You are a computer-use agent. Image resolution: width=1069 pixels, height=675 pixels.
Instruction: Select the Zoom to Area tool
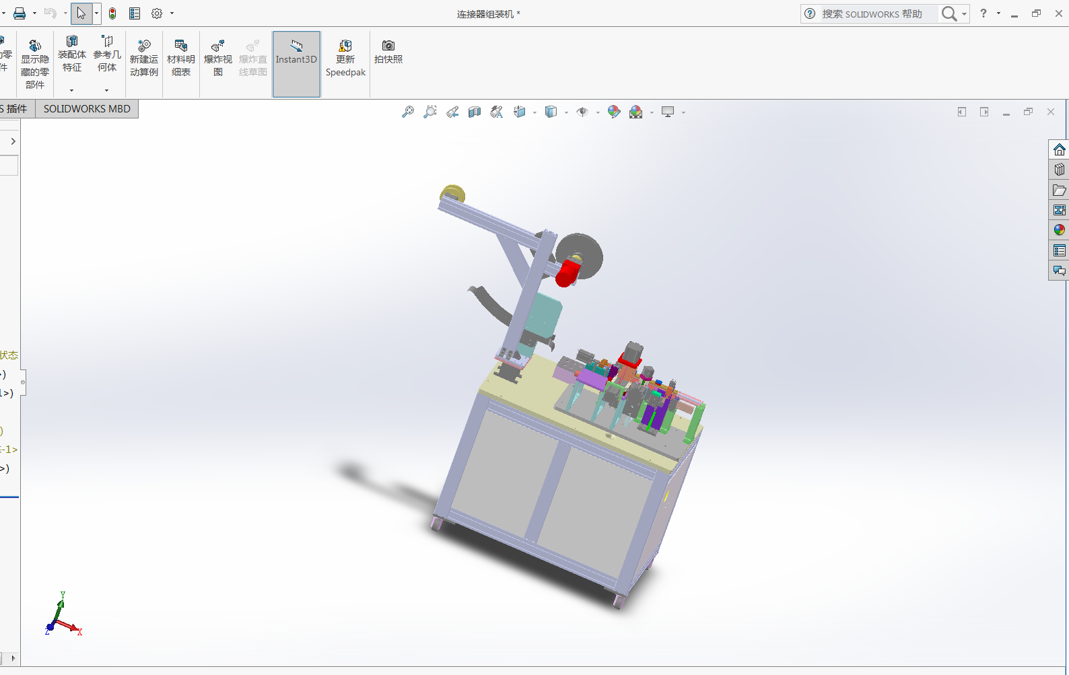tap(430, 112)
